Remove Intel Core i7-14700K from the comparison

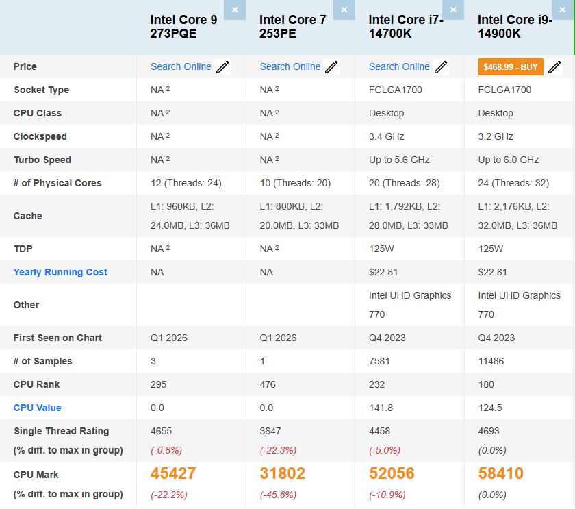[x=453, y=10]
